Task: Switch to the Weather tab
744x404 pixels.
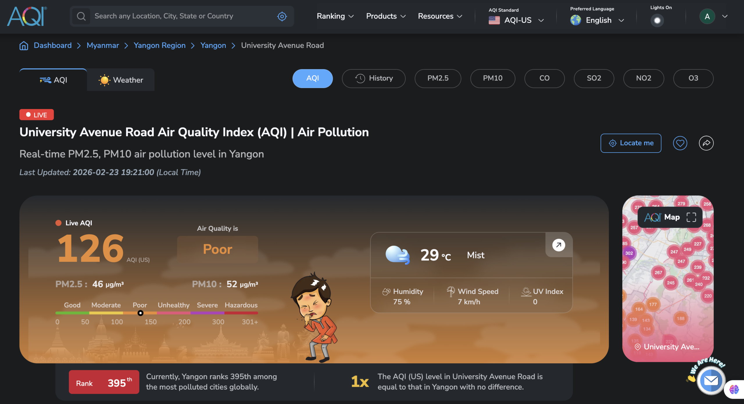Action: click(x=121, y=80)
